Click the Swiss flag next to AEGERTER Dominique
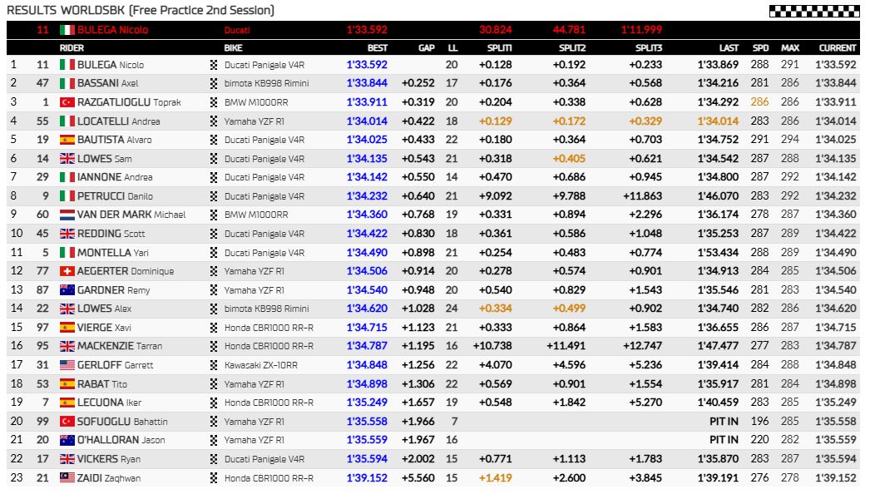Screen dimensions: 875x494 [x=67, y=271]
